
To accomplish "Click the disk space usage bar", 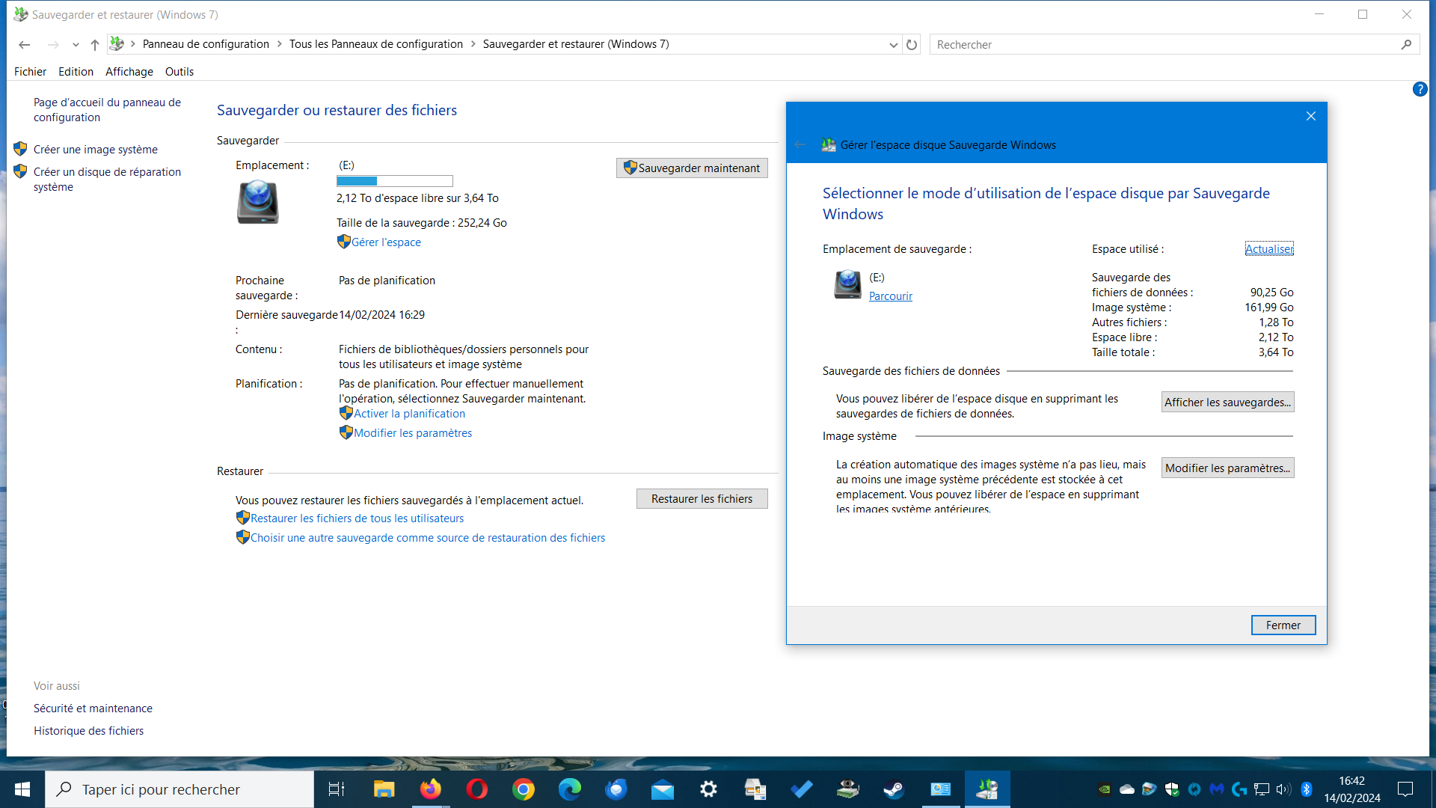I will pyautogui.click(x=394, y=181).
